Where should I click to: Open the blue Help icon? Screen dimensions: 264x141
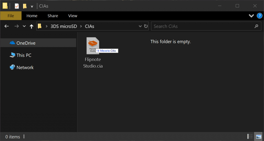coord(259,16)
